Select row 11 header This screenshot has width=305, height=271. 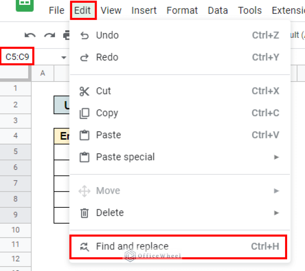16,244
